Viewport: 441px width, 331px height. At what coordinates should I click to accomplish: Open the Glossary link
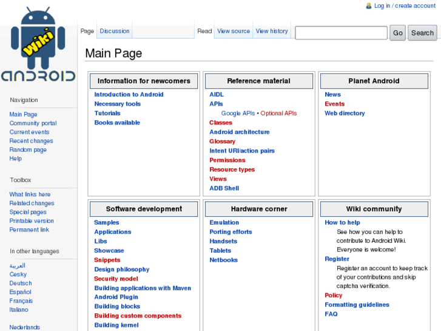click(x=222, y=142)
